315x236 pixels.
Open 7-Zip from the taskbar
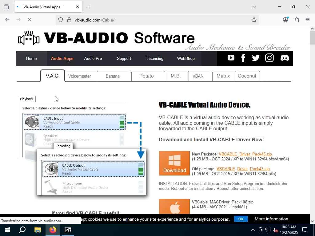tap(68, 230)
